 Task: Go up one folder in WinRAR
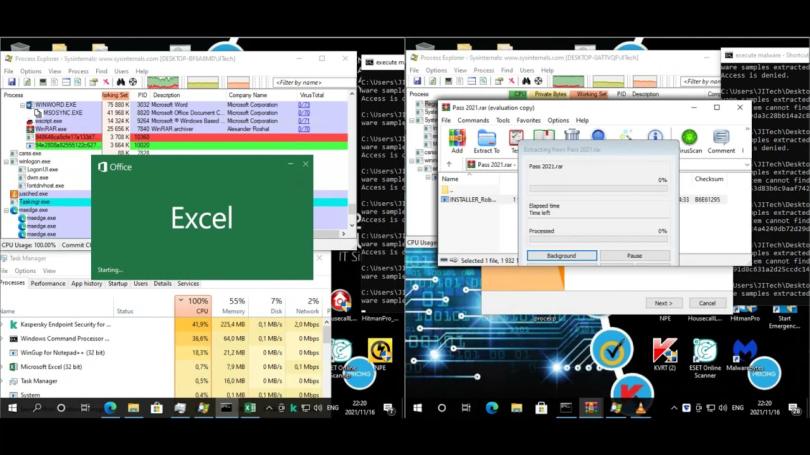449,164
